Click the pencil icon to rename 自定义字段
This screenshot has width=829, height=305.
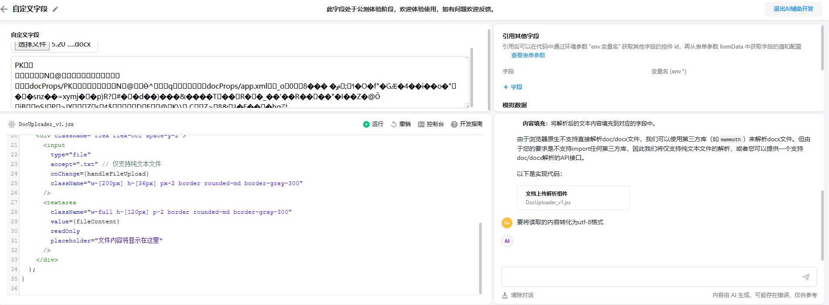[55, 9]
